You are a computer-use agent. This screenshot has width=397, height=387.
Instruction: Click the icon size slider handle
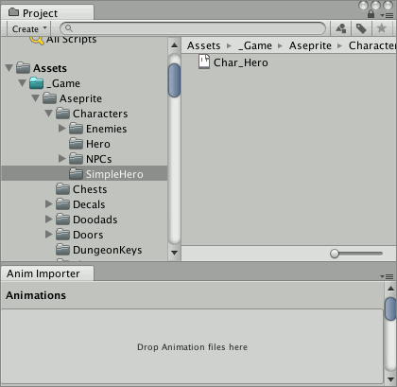pos(335,254)
